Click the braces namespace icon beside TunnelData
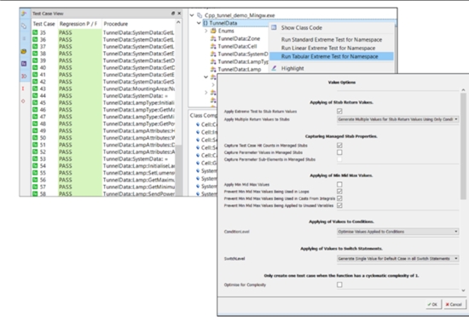Viewport: 469px width, 322px height. (206, 23)
